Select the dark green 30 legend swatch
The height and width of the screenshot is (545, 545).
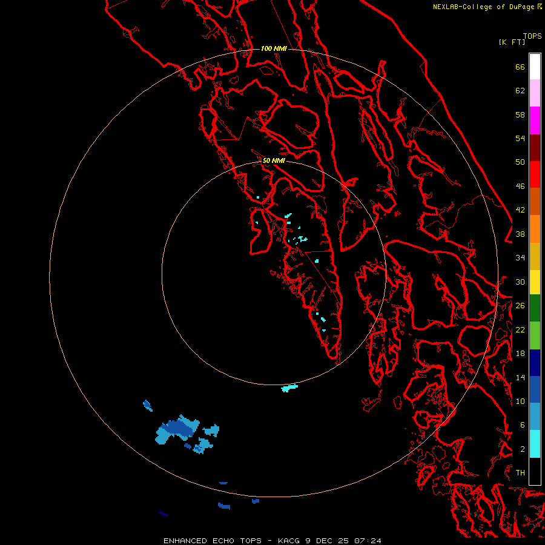click(535, 308)
